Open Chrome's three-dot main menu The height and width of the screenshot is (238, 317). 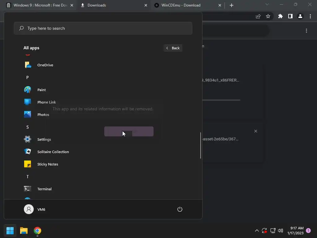[x=310, y=16]
